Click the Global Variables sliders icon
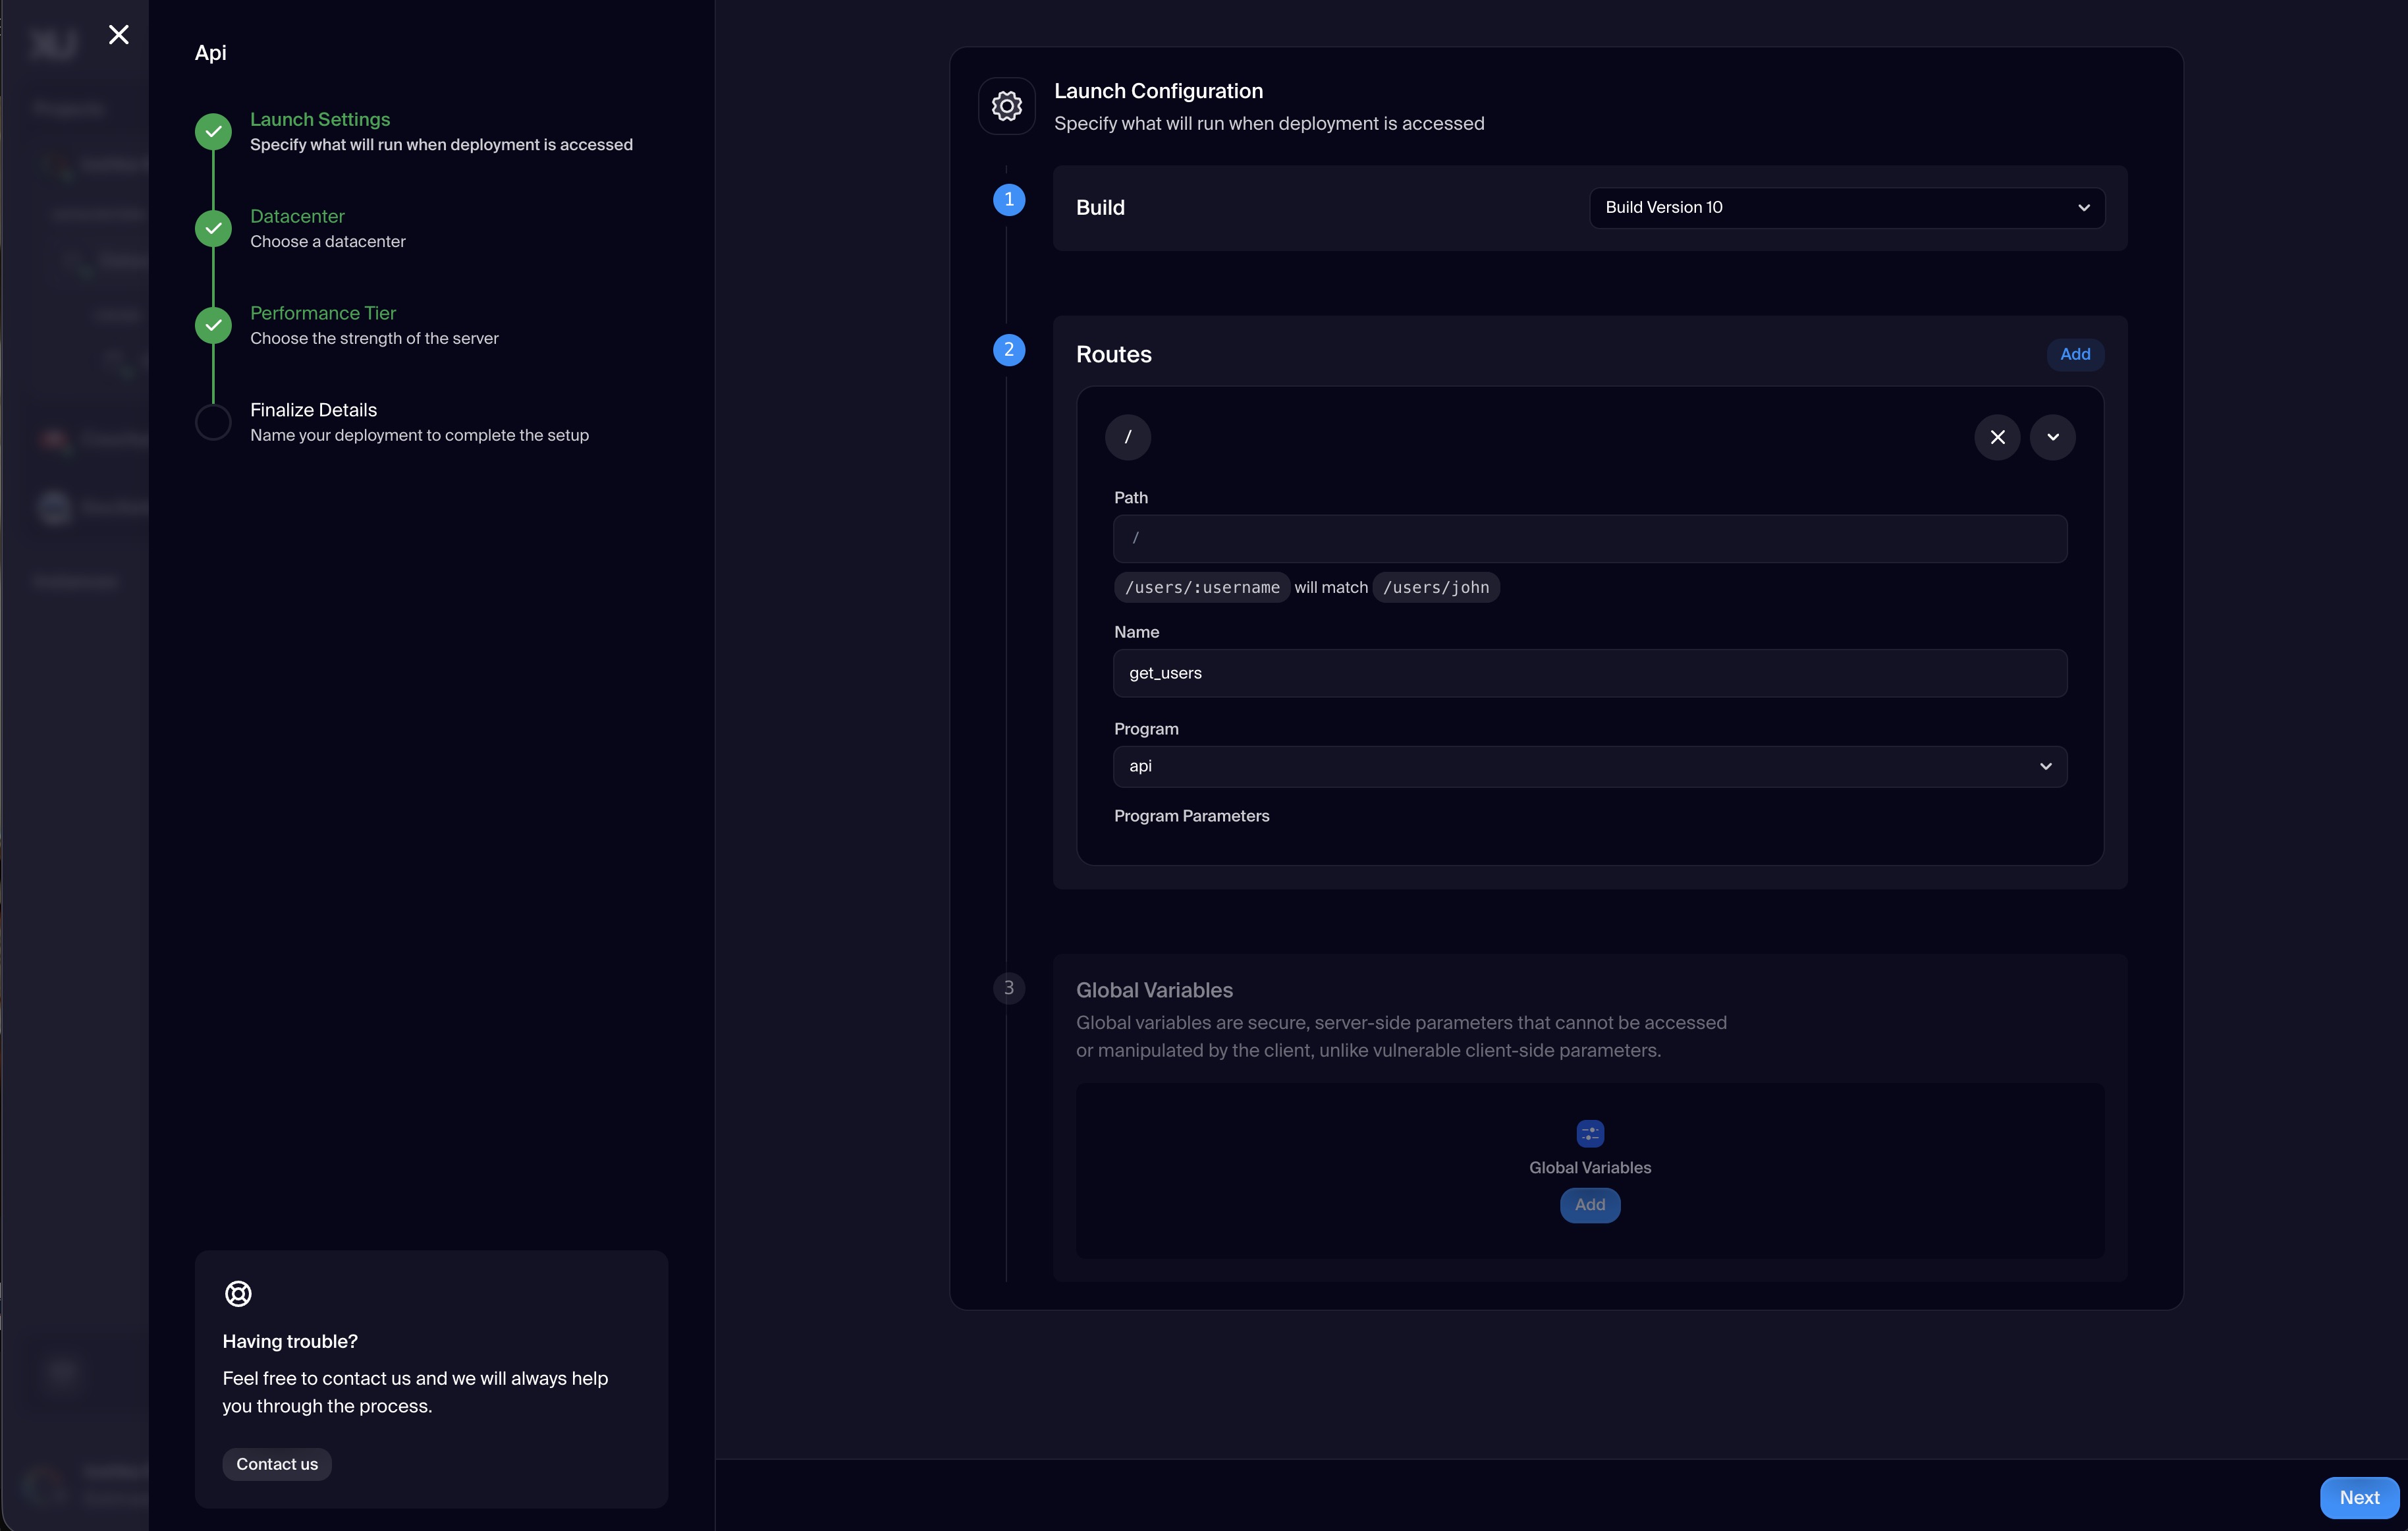 point(1590,1133)
